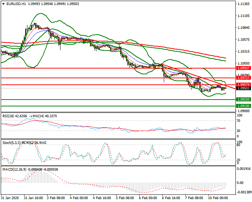Click the EURUSD,H1 chart title label
This screenshot has width=252, height=202.
pos(14,3)
